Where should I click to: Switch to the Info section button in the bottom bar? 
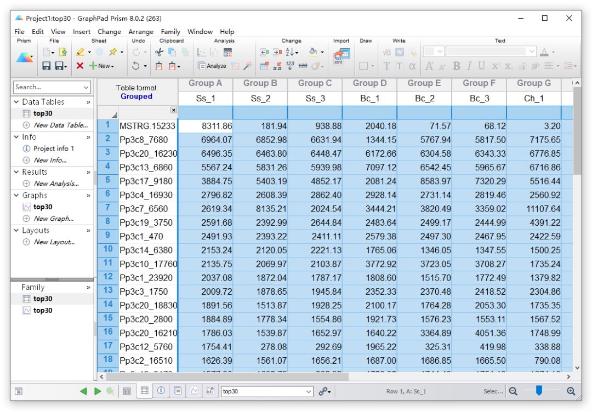(161, 391)
